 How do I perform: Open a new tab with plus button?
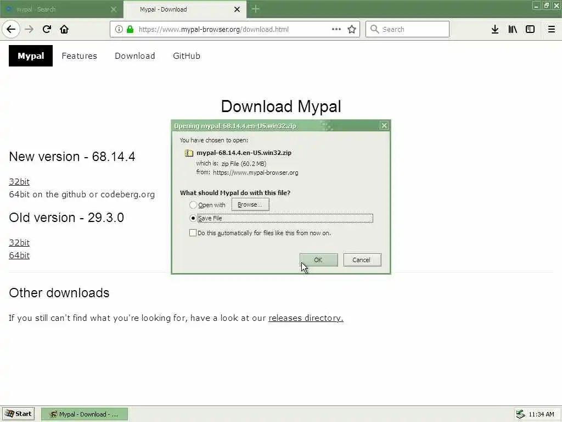tap(256, 9)
